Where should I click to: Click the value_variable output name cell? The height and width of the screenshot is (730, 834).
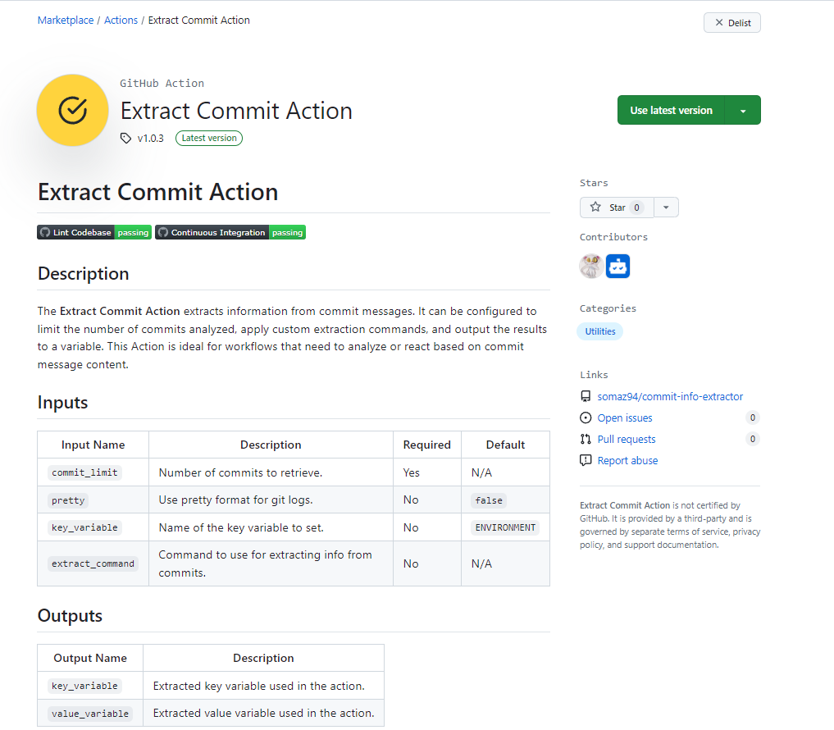point(90,714)
